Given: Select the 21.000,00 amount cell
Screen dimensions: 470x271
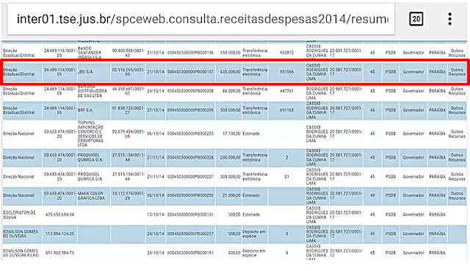Looking at the screenshot, I should click(x=228, y=195).
